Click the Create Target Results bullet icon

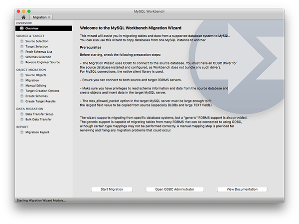[x=22, y=101]
